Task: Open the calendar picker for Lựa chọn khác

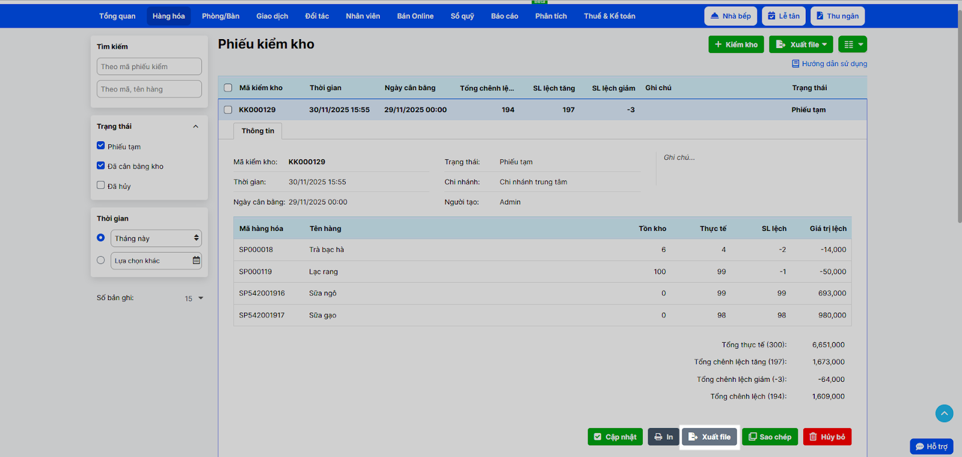Action: [x=196, y=260]
